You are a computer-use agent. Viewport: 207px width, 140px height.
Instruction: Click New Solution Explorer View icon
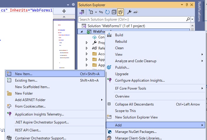[109, 117]
